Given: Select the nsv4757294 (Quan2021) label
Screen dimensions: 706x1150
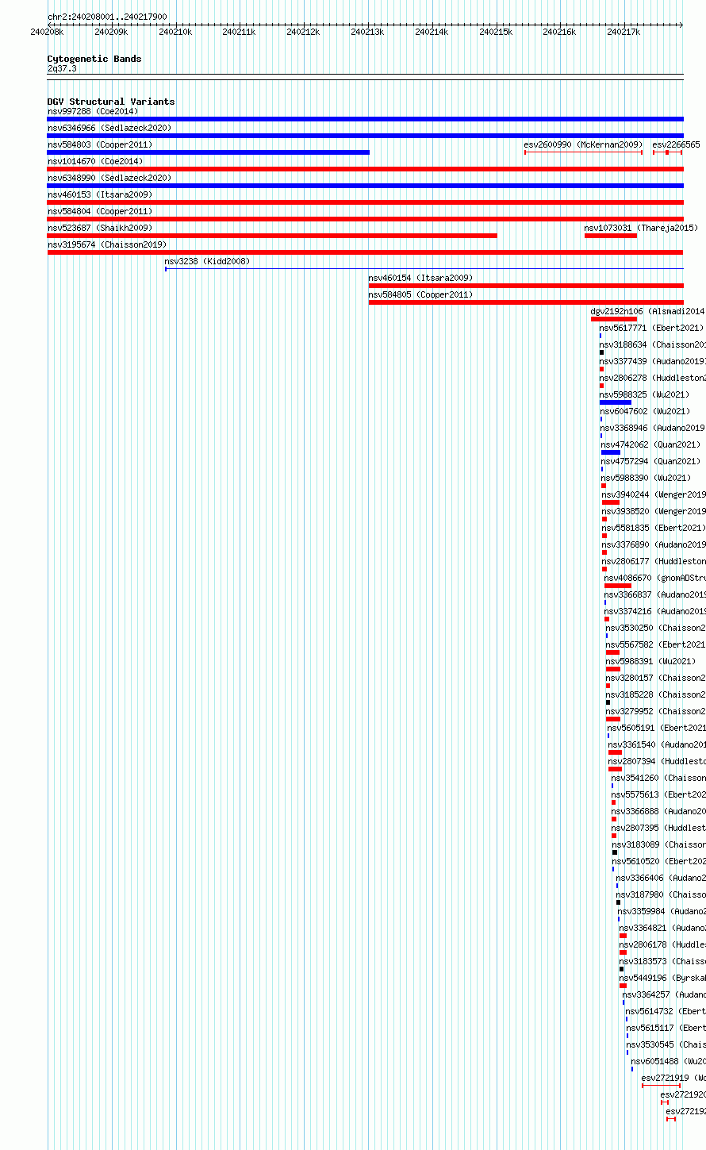Looking at the screenshot, I should (x=651, y=461).
